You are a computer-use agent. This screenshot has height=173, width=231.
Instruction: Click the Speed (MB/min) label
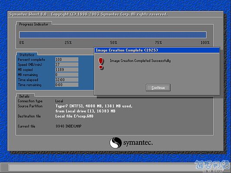(30, 64)
